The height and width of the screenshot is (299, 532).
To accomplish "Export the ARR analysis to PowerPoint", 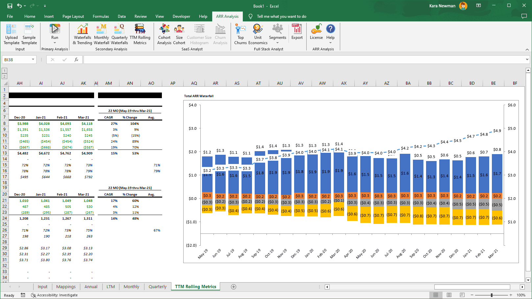I will tap(297, 34).
